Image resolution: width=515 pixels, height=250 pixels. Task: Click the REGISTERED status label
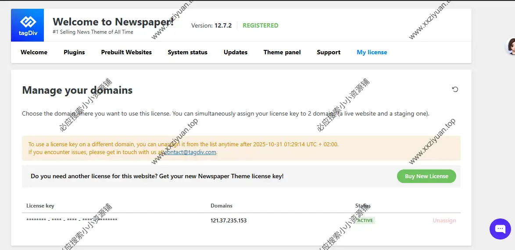(x=260, y=25)
